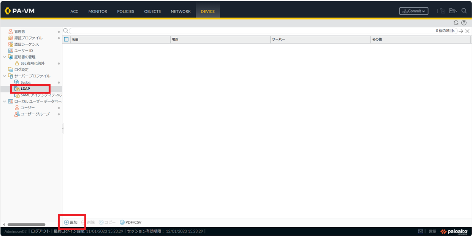Viewport: 472px width, 236px height.
Task: Clear the filter with X icon
Action: pyautogui.click(x=467, y=31)
